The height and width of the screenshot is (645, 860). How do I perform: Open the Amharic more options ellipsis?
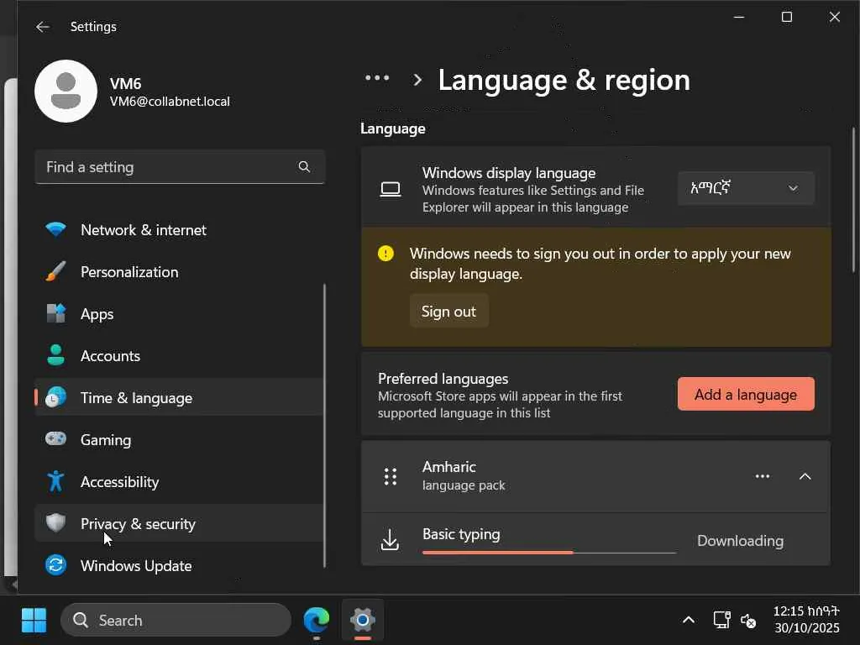coord(763,476)
